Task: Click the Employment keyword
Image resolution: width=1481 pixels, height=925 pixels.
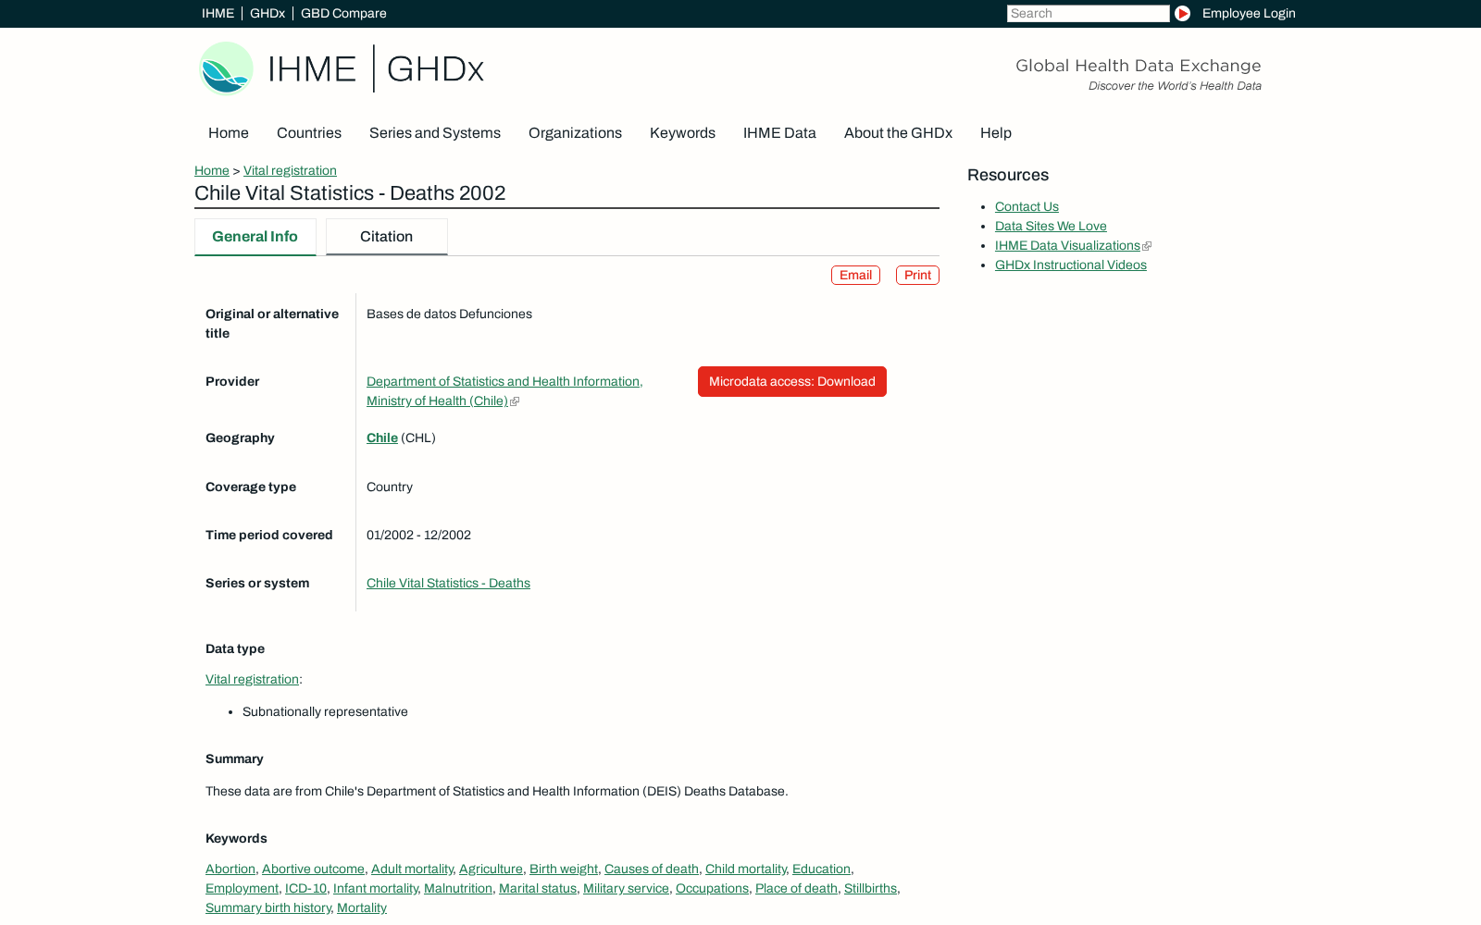Action: pos(242,889)
